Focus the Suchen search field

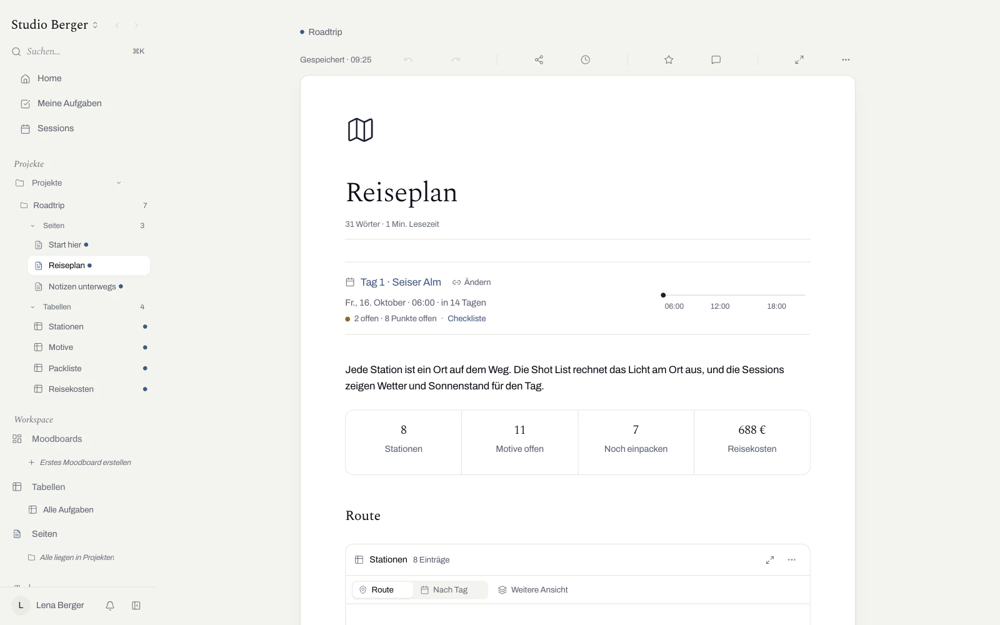point(78,51)
